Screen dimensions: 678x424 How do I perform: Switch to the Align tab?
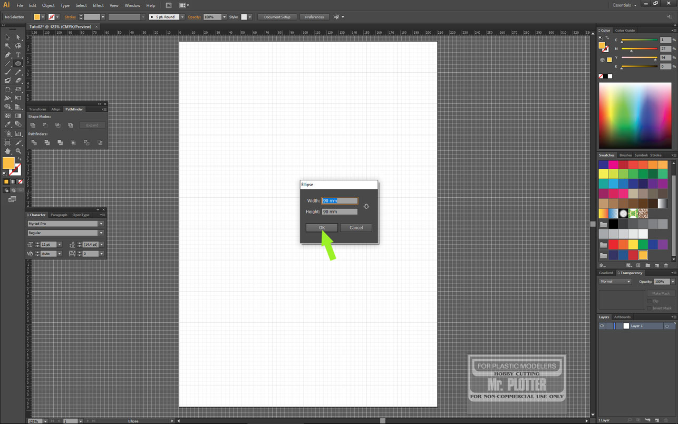click(56, 109)
